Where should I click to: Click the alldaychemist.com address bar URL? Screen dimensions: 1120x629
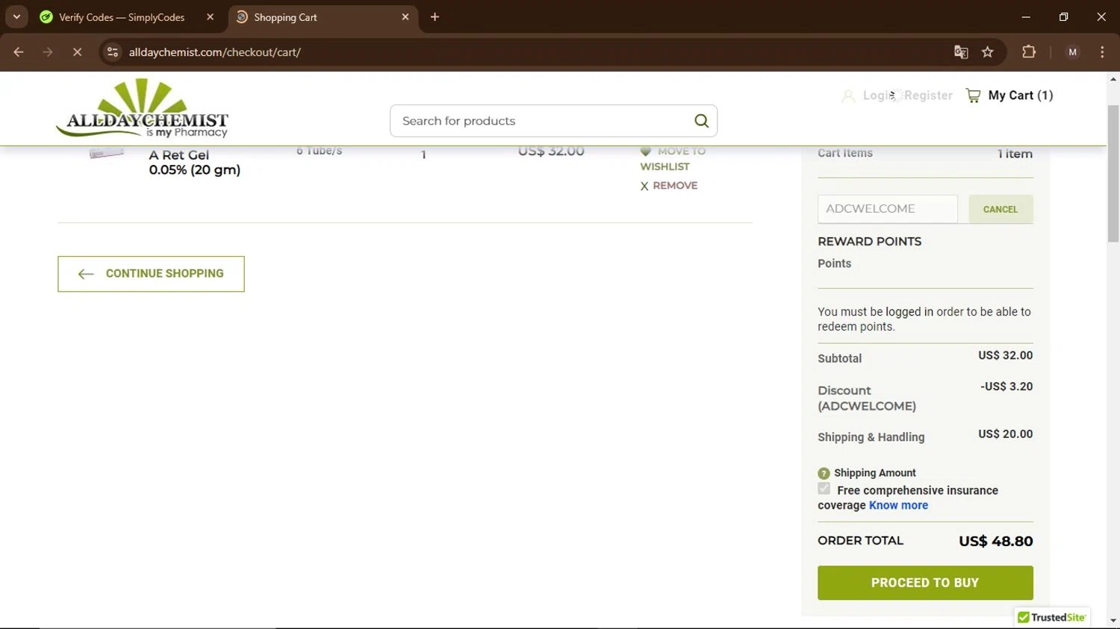[214, 52]
